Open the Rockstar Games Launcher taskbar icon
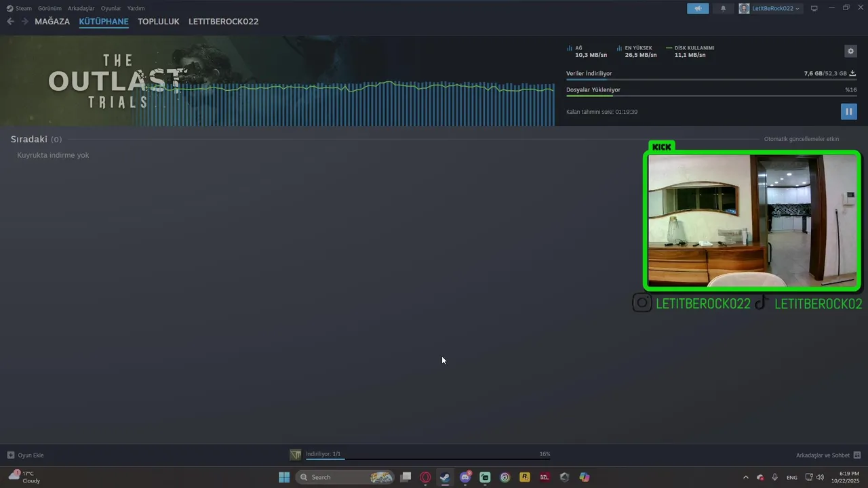The image size is (868, 488). click(x=525, y=477)
